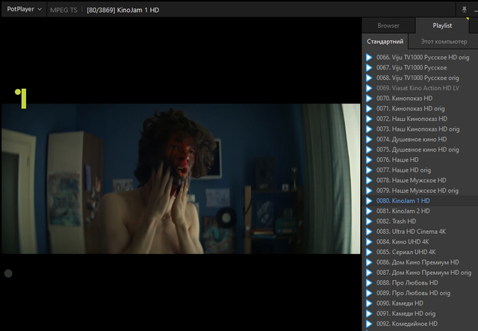The width and height of the screenshot is (478, 331).
Task: Select the Стандартний playlist tab
Action: pos(385,42)
